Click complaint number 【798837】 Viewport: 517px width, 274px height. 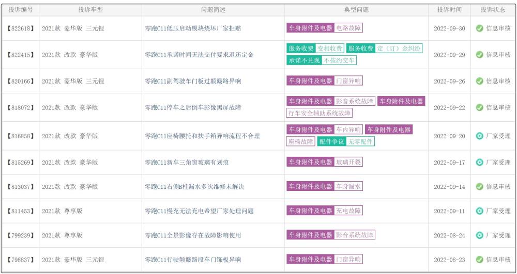coord(21,260)
